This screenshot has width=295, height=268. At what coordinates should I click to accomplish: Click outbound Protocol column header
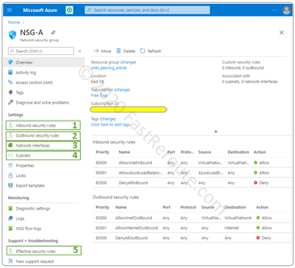pos(188,207)
